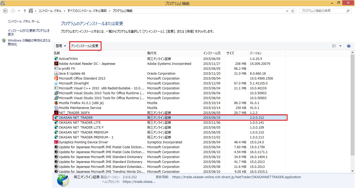Click the control panel icon in address bar
Screen dimensions: 355x188
[31, 11]
